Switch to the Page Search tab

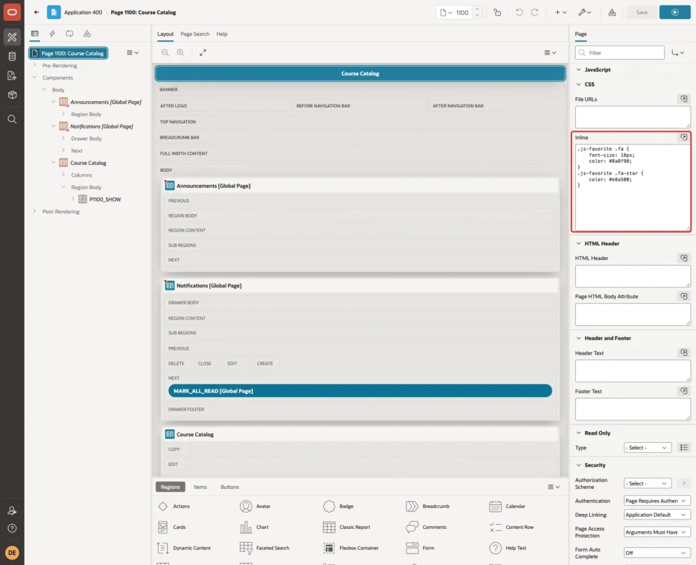coord(194,34)
